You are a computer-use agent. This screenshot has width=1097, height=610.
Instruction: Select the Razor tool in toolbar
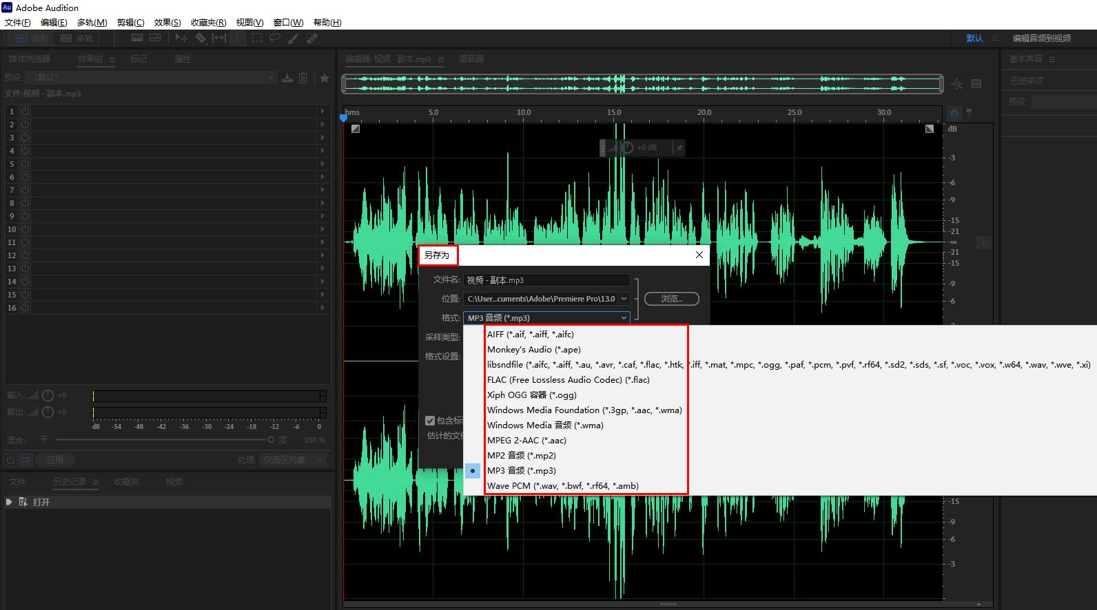pos(201,39)
